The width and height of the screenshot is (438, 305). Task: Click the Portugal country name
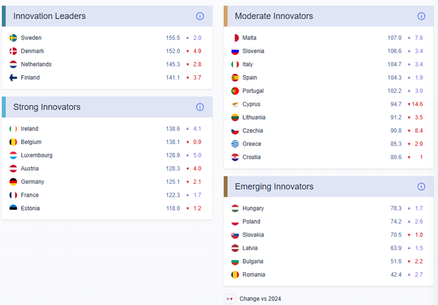[x=253, y=91]
